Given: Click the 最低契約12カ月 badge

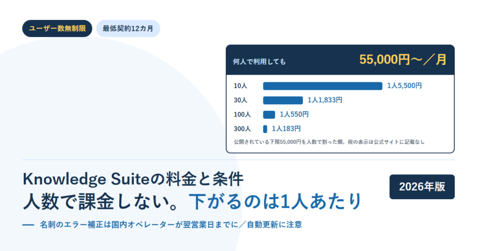Looking at the screenshot, I should pos(128,28).
